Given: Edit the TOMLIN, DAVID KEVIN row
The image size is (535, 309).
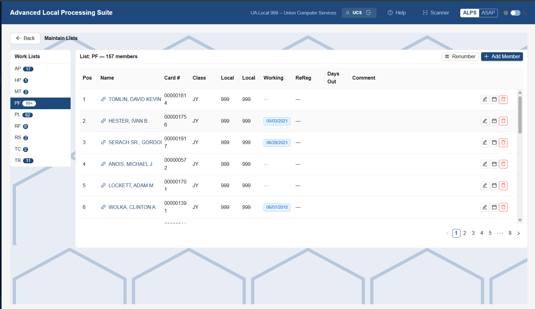Looking at the screenshot, I should [x=485, y=99].
